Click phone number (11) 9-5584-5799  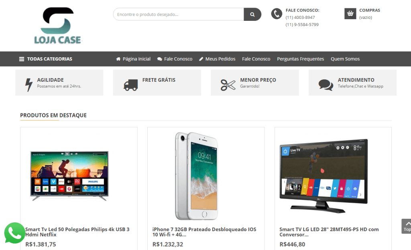[302, 24]
